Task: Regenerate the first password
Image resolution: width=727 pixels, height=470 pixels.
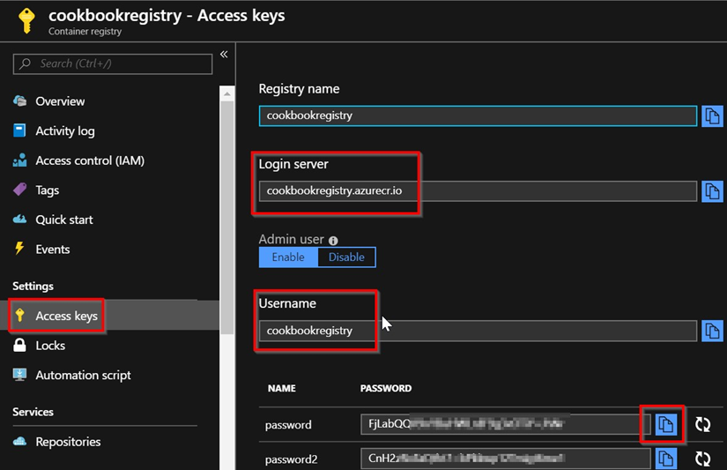Action: click(x=702, y=424)
